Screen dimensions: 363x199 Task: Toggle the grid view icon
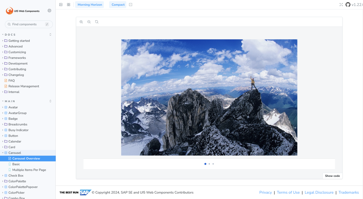tap(69, 5)
